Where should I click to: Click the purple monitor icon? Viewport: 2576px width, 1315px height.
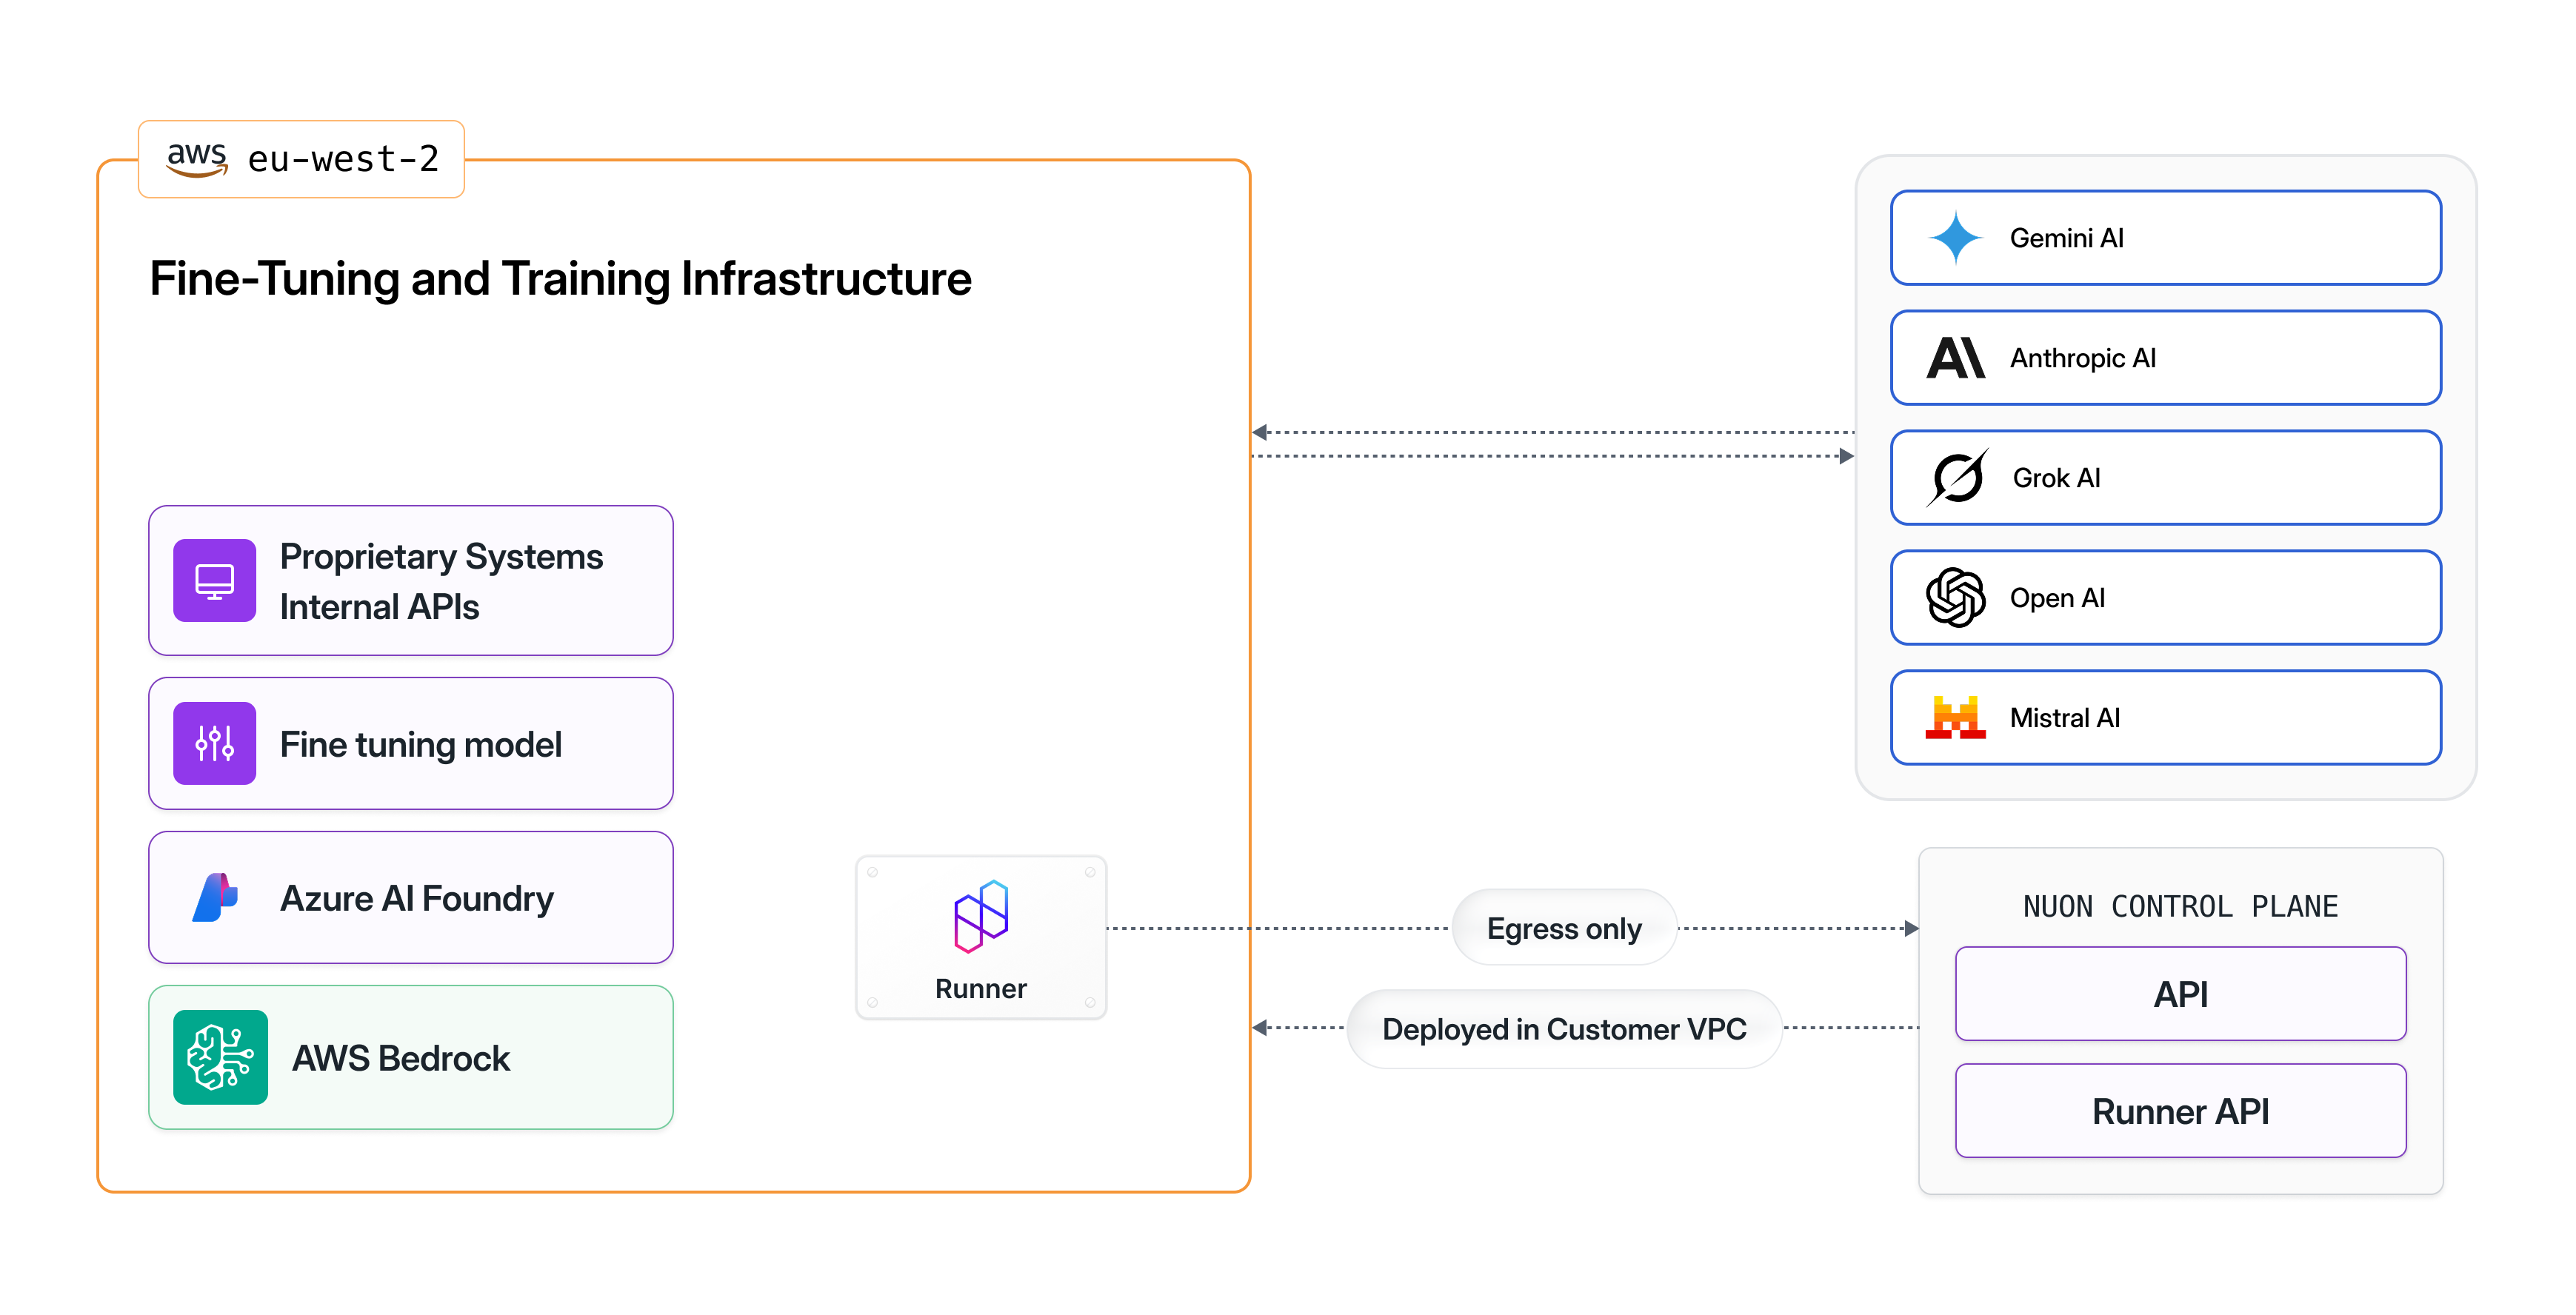pyautogui.click(x=214, y=581)
